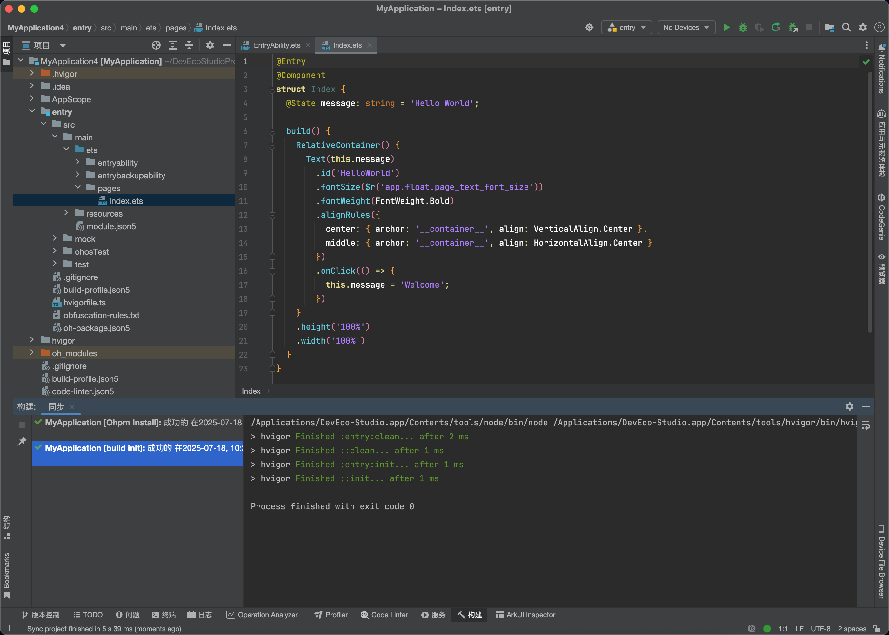Expand the resources folder
The image size is (889, 635).
(x=66, y=213)
